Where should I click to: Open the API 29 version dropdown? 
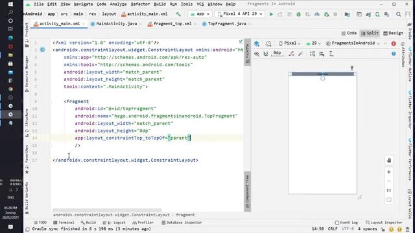pos(313,43)
